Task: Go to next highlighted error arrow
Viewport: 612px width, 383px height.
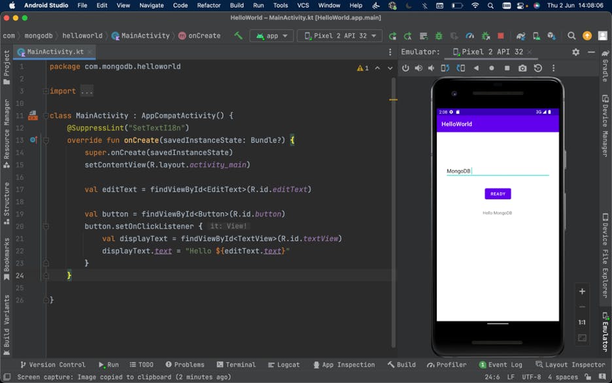Action: pyautogui.click(x=390, y=68)
